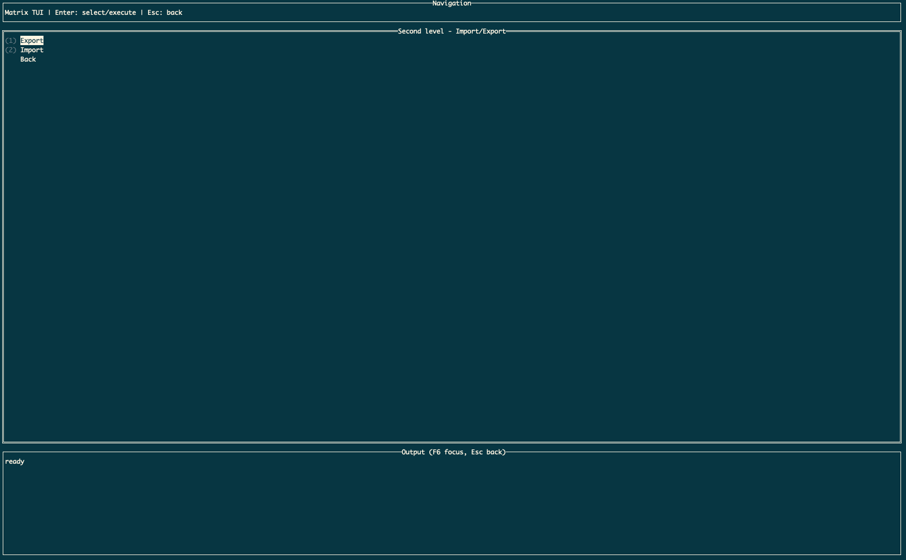
Task: Click the 'Matrix TUI' text in the navigation bar
Action: click(24, 13)
